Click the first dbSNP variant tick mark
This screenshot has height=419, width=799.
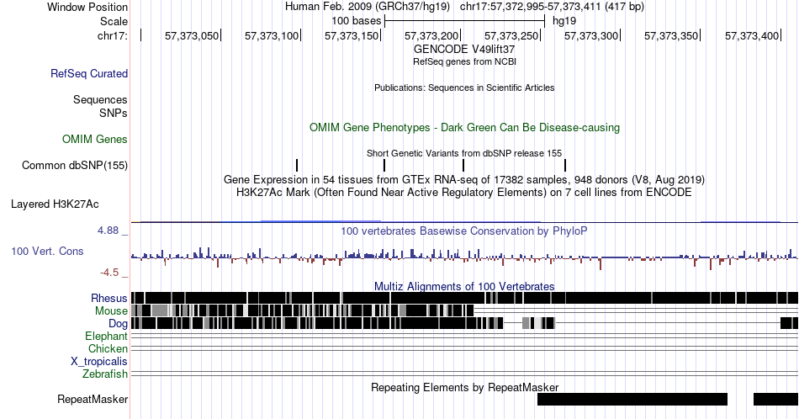(x=297, y=165)
